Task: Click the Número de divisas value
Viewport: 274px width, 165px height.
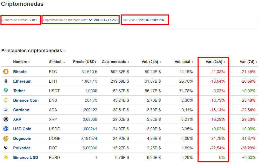Action: [x=33, y=20]
